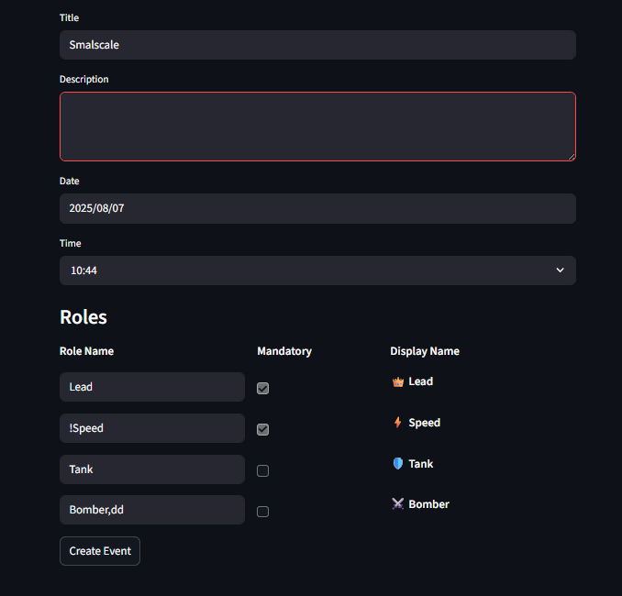This screenshot has width=622, height=596.
Task: Select the Tank role name field
Action: (x=152, y=469)
